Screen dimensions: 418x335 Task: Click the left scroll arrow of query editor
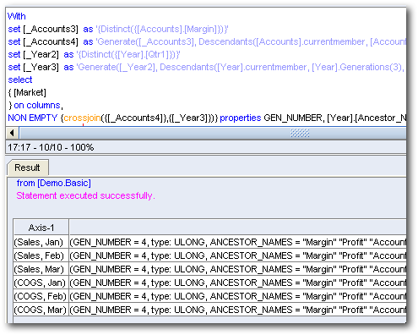click(12, 133)
